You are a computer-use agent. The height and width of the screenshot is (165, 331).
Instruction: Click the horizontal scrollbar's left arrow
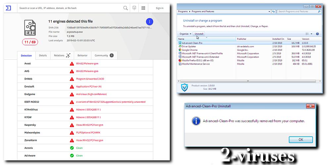(x=179, y=81)
